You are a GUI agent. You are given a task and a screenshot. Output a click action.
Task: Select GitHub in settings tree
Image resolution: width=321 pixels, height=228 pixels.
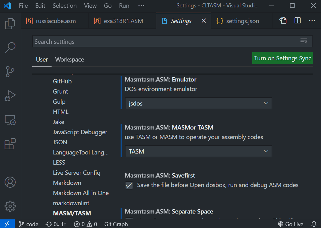62,81
